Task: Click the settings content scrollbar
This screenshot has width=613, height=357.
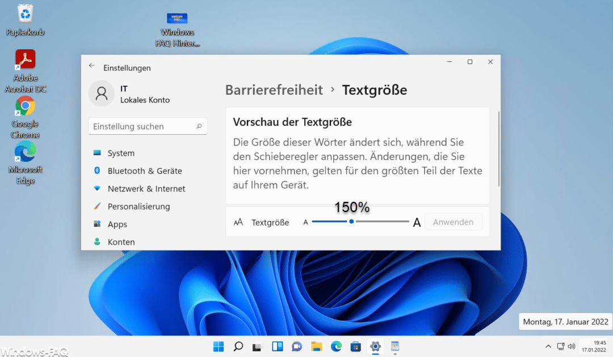Action: [498, 149]
